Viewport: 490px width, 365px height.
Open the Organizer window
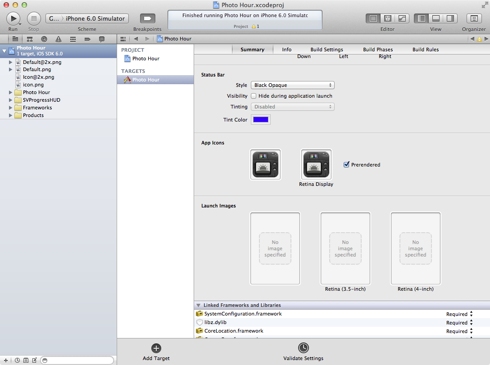[474, 18]
